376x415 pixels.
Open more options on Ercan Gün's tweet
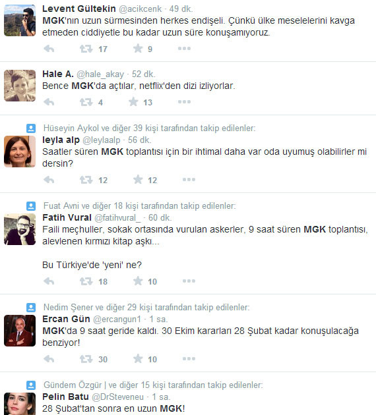tap(189, 359)
